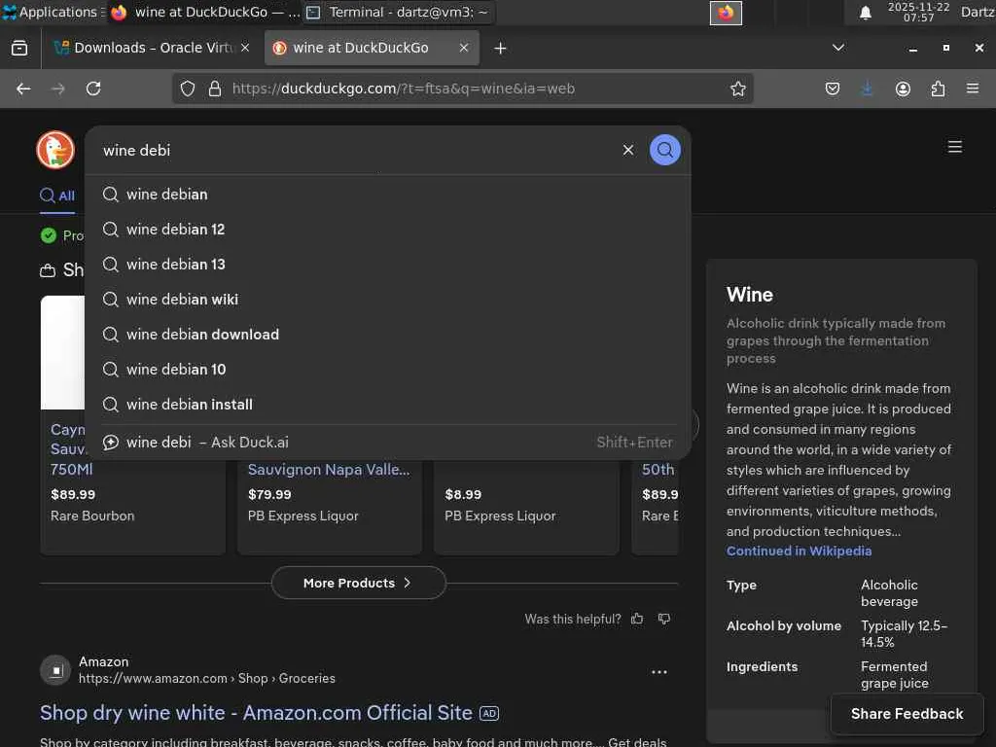
Task: Open the Pocket save icon
Action: tap(833, 89)
